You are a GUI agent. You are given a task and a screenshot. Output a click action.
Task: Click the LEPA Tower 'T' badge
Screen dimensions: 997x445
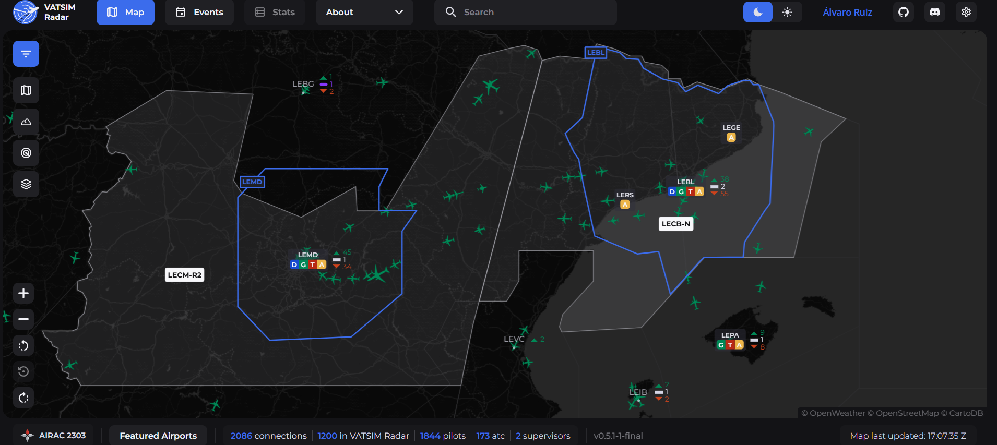coord(730,345)
